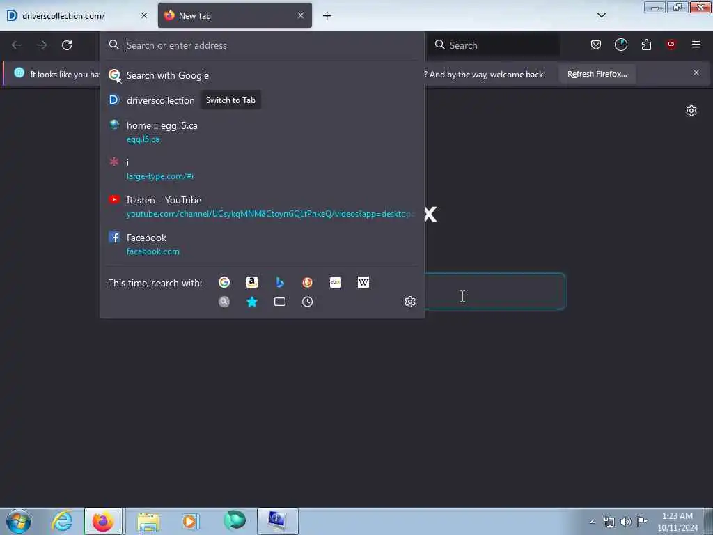Search this time with DuckDuckGo icon

pyautogui.click(x=307, y=283)
